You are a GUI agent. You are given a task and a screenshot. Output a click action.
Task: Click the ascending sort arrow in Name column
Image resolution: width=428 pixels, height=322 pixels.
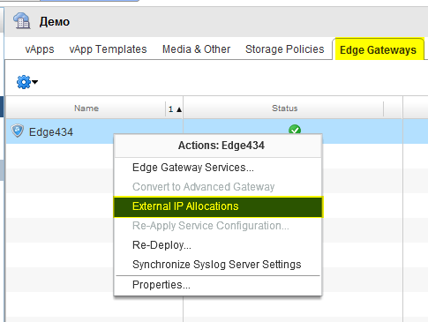[179, 109]
